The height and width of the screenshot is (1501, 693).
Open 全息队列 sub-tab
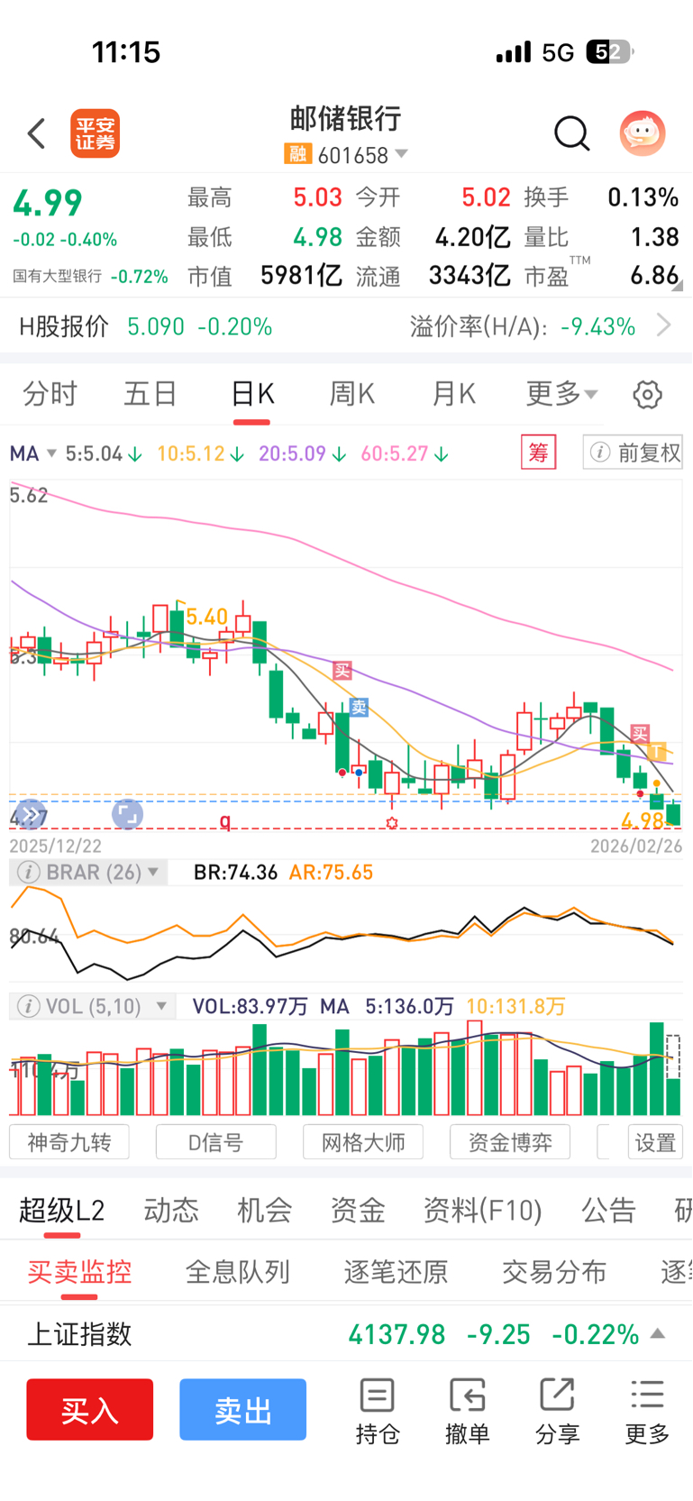pyautogui.click(x=238, y=1272)
